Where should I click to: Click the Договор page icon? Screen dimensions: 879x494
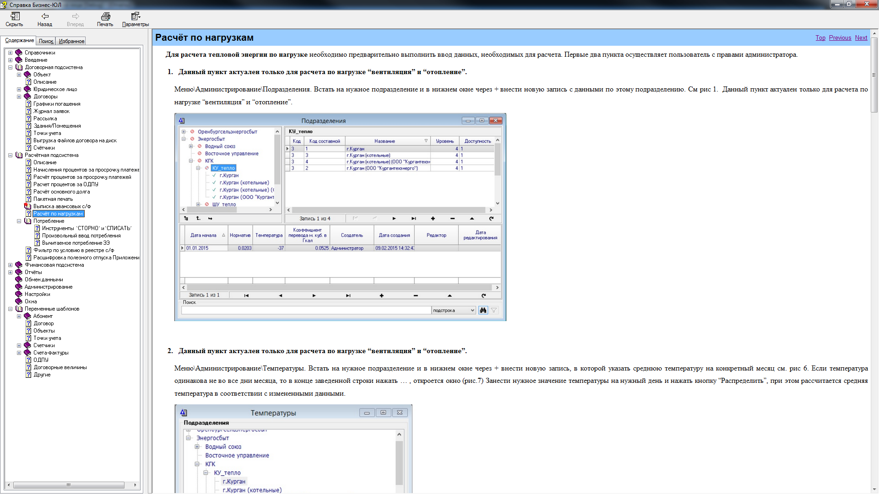pos(28,323)
